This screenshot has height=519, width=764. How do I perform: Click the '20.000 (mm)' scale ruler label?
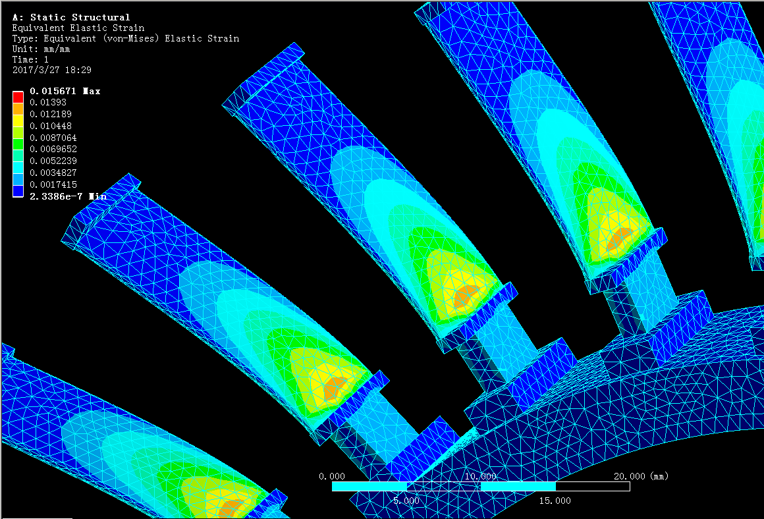641,476
